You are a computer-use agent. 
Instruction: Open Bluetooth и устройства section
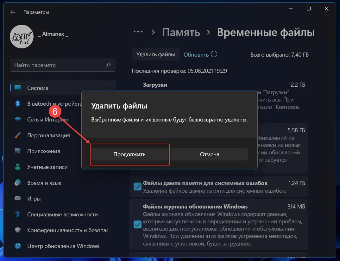tap(46, 104)
